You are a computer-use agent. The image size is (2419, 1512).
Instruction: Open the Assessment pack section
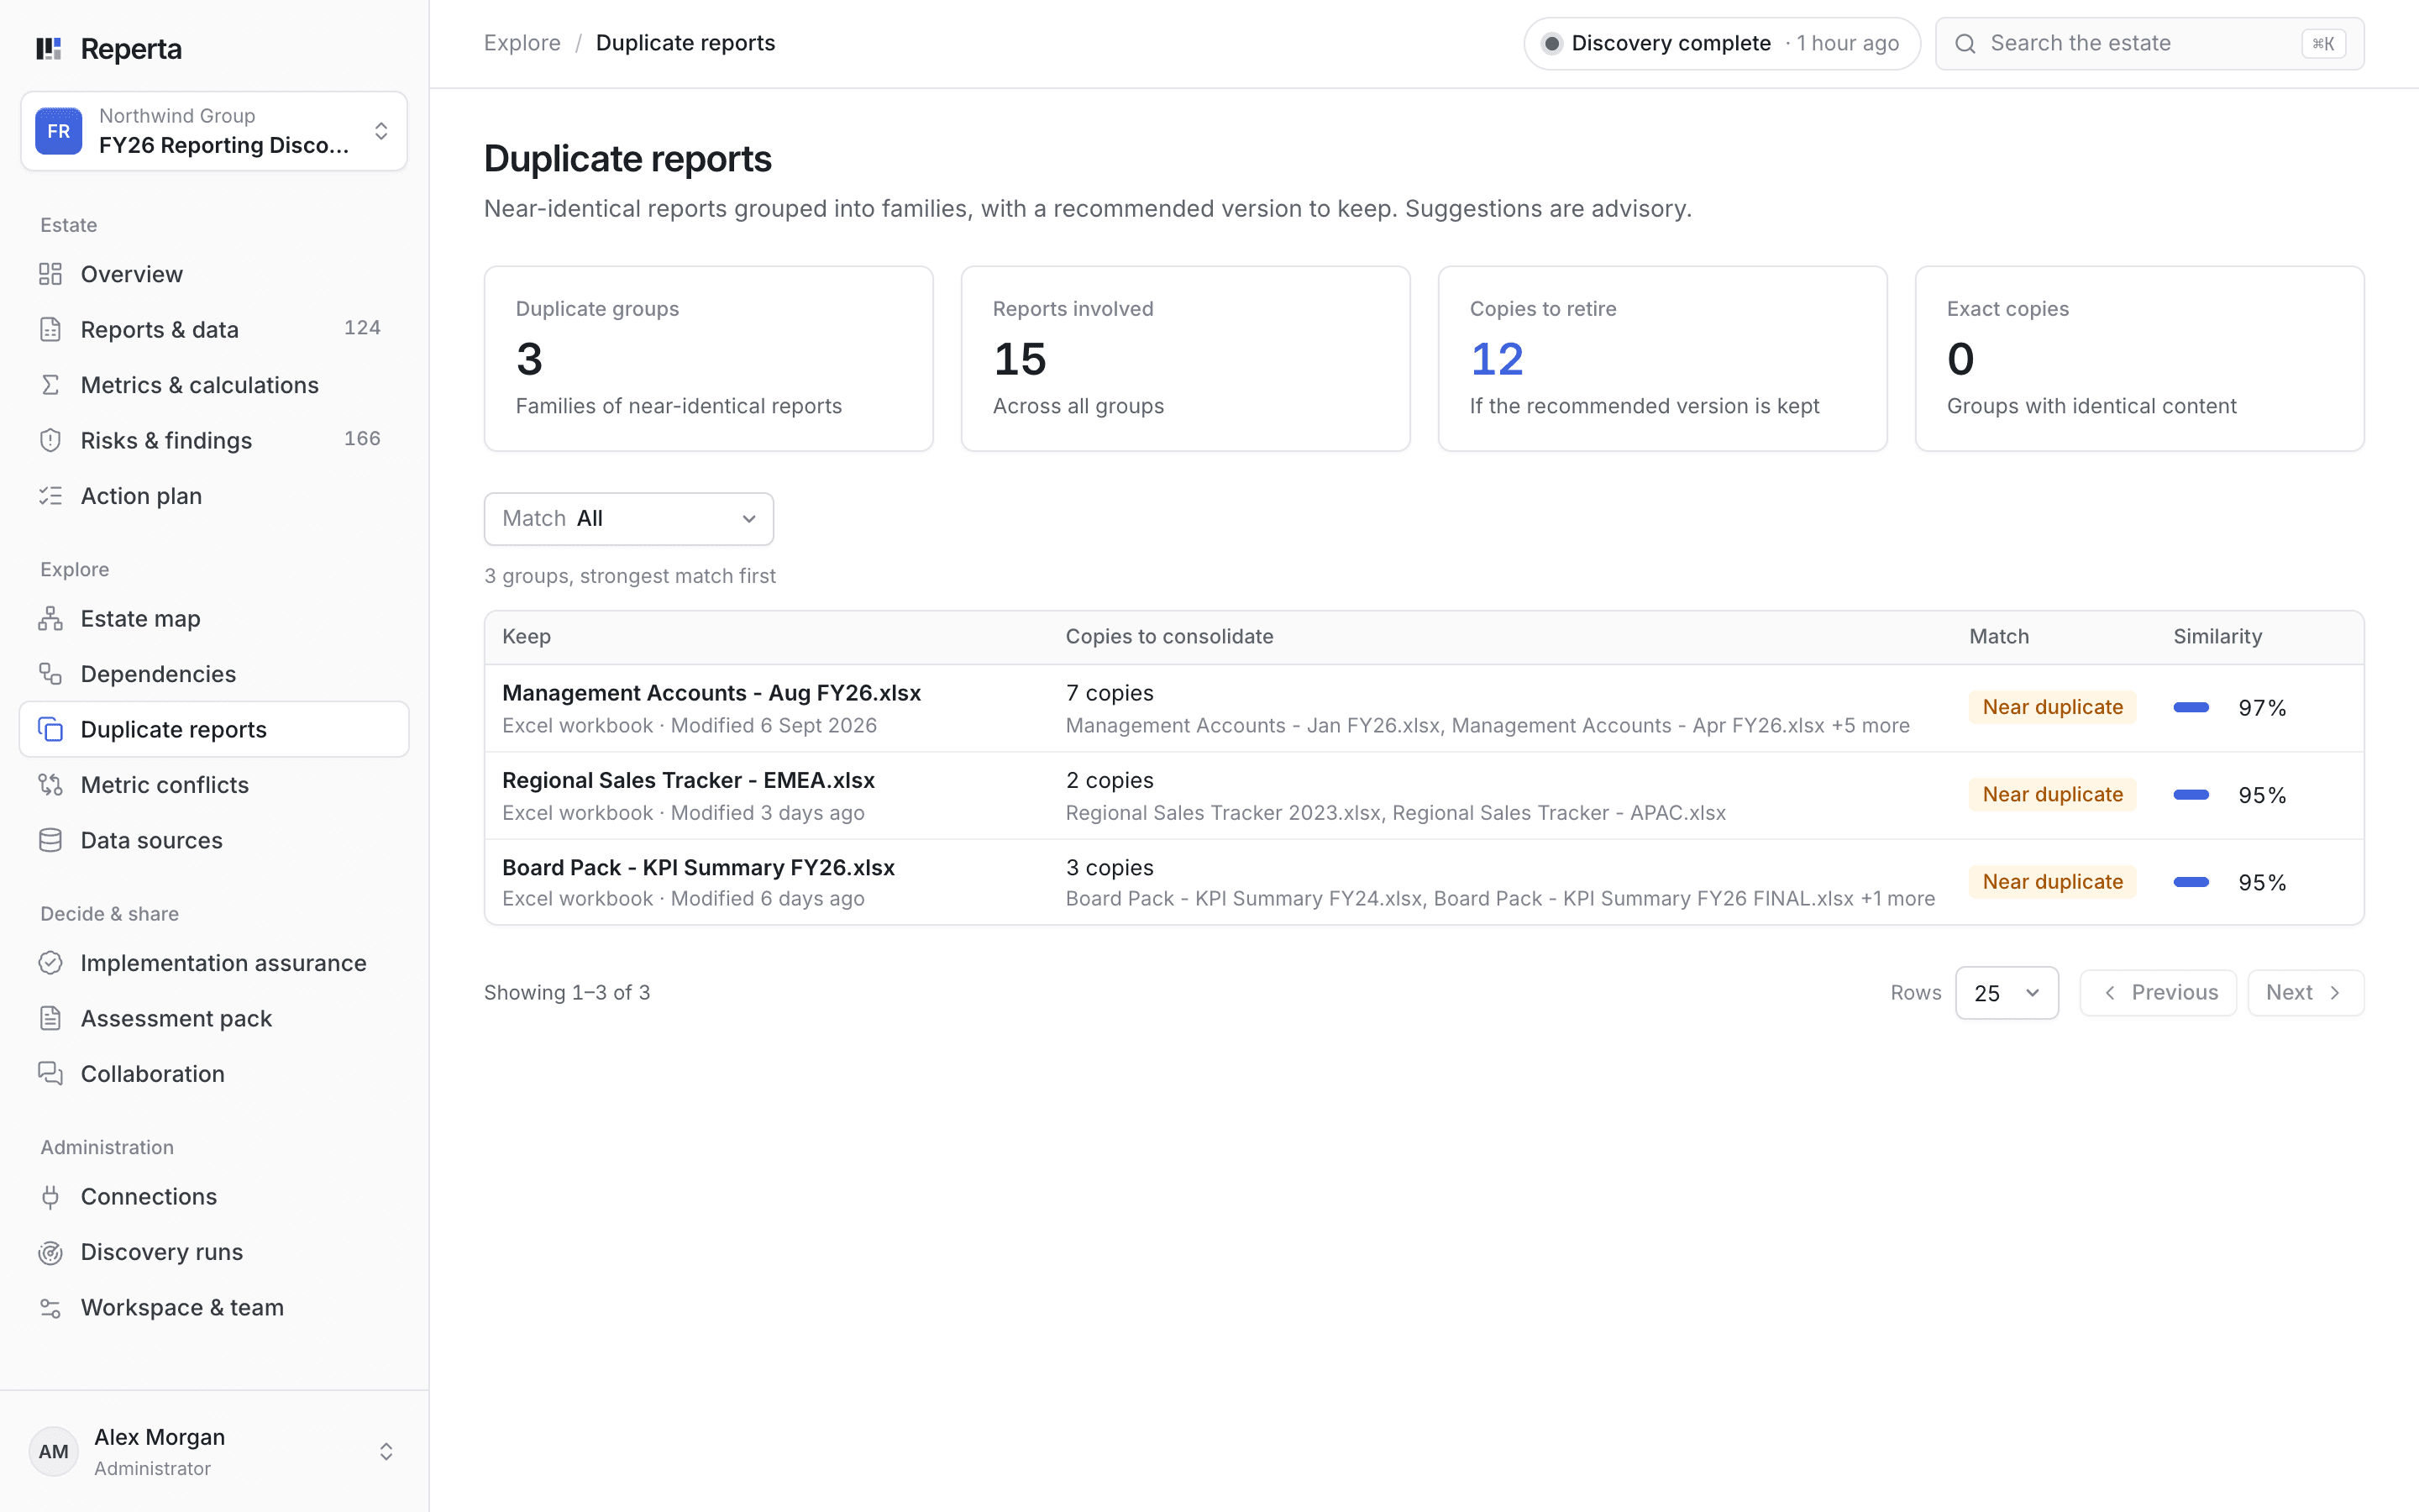(214, 1018)
